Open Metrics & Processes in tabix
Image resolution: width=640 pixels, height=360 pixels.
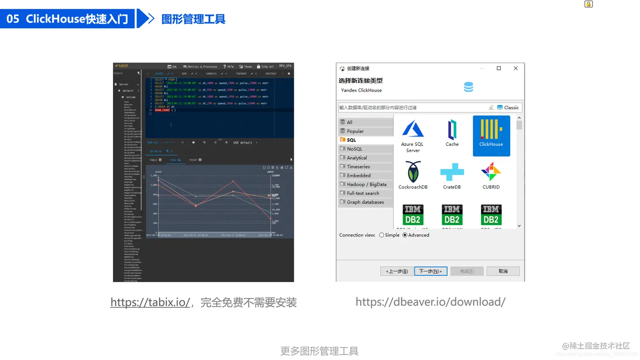click(x=200, y=66)
